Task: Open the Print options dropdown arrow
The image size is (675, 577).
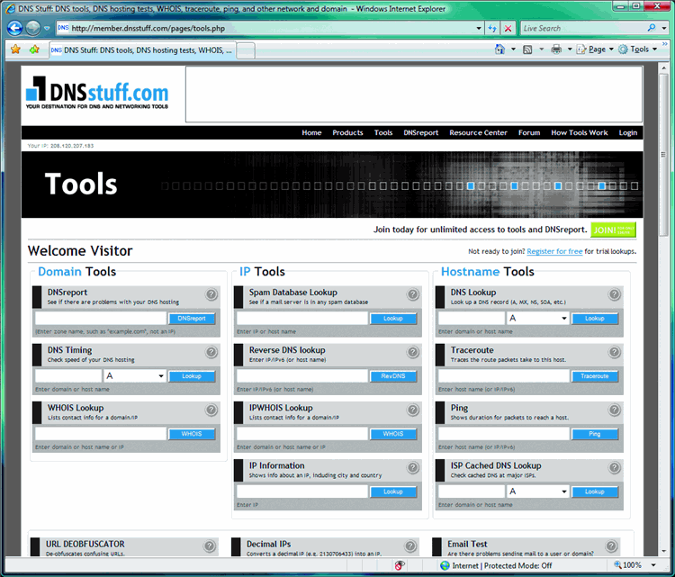Action: 569,50
